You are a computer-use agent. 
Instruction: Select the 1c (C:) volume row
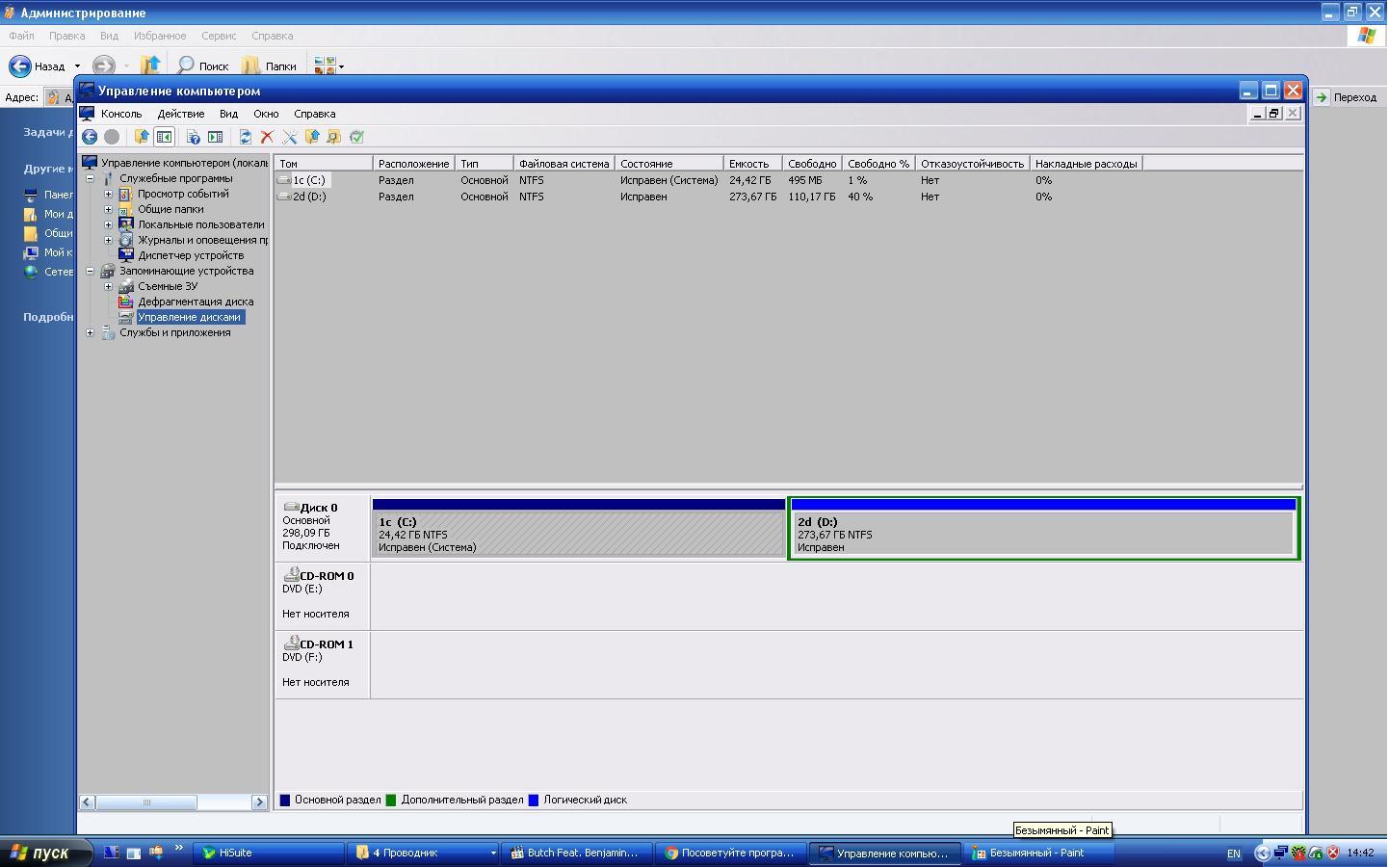(x=309, y=180)
